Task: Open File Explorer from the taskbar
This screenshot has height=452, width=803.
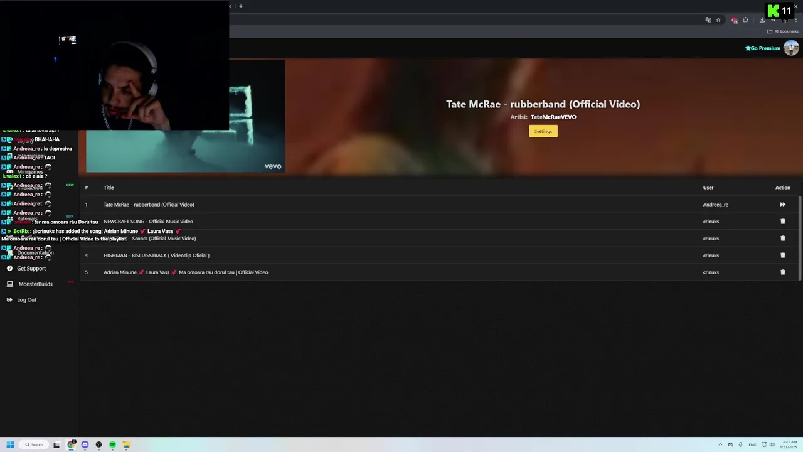Action: tap(126, 444)
